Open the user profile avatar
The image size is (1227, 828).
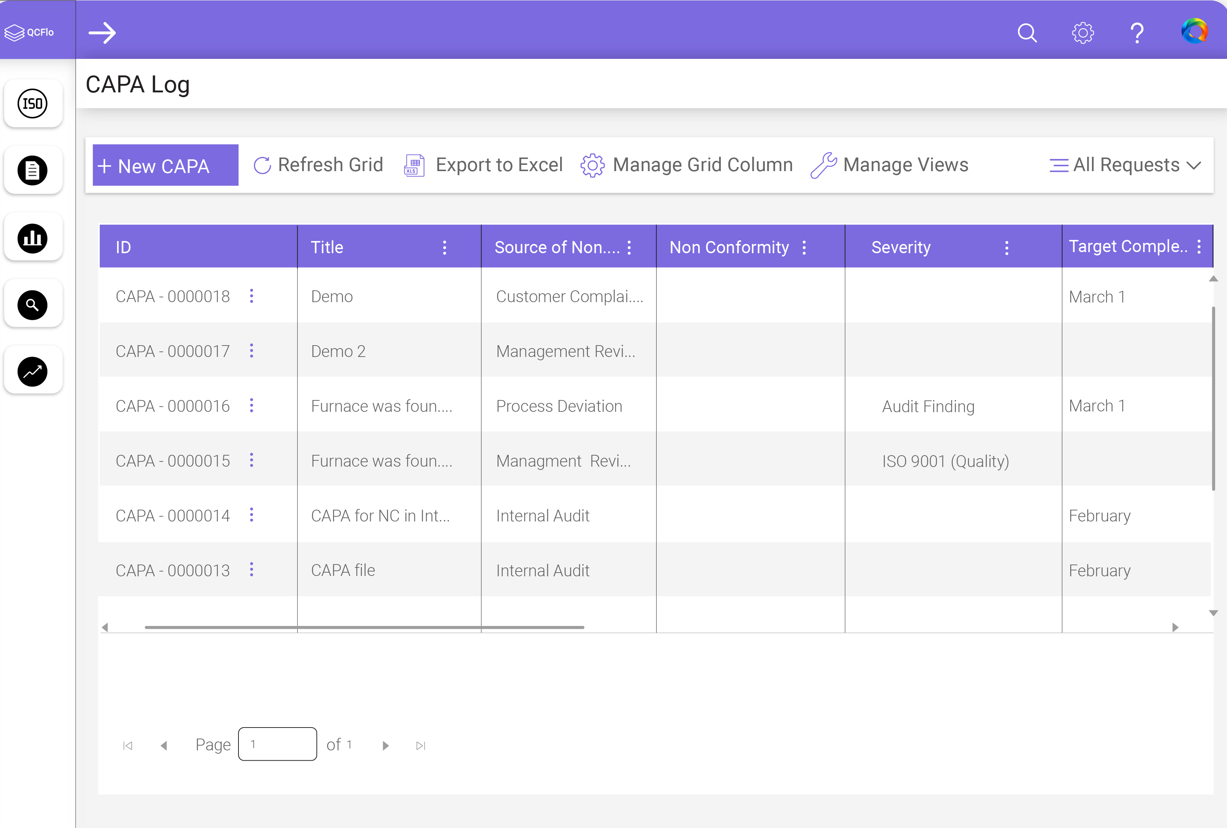(x=1194, y=31)
